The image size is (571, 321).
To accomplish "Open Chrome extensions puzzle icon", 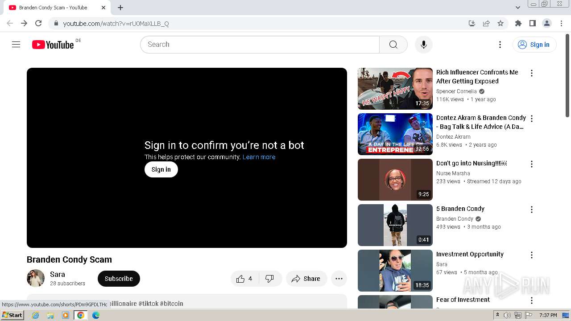I will [518, 23].
